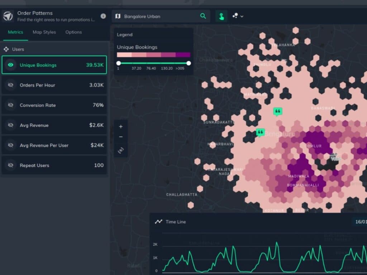Zoom out the map with minus button
The width and height of the screenshot is (367, 275).
point(121,137)
